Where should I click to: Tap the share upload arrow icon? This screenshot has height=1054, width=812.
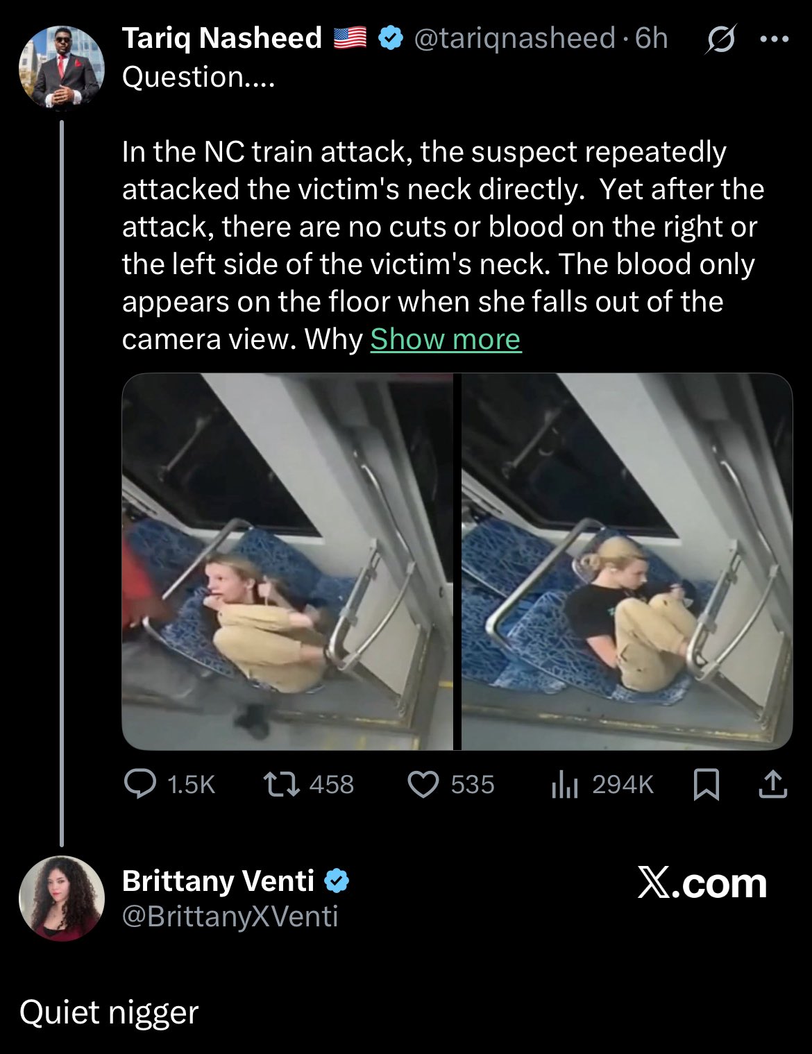[x=772, y=785]
